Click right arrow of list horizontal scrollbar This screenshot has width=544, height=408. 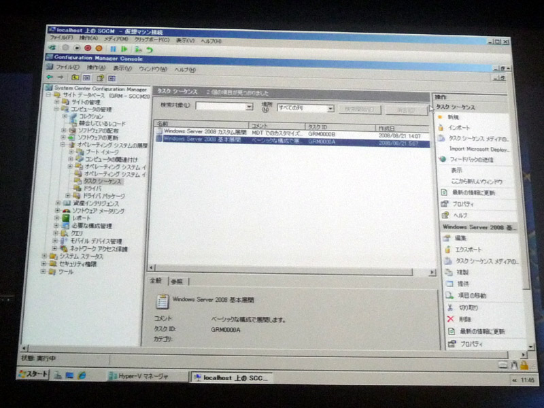pos(432,273)
